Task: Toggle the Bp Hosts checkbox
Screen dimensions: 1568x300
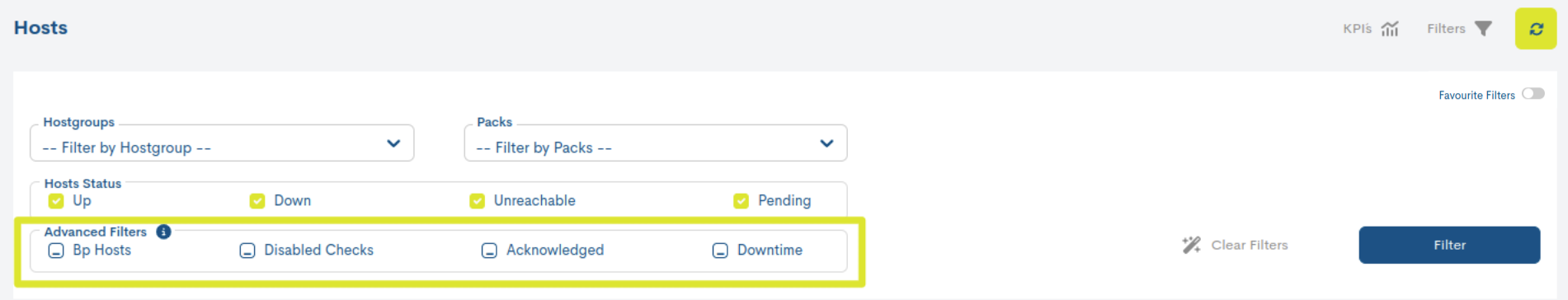Action: (x=56, y=251)
